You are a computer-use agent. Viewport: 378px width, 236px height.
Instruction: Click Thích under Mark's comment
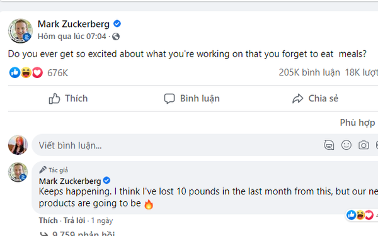49,220
